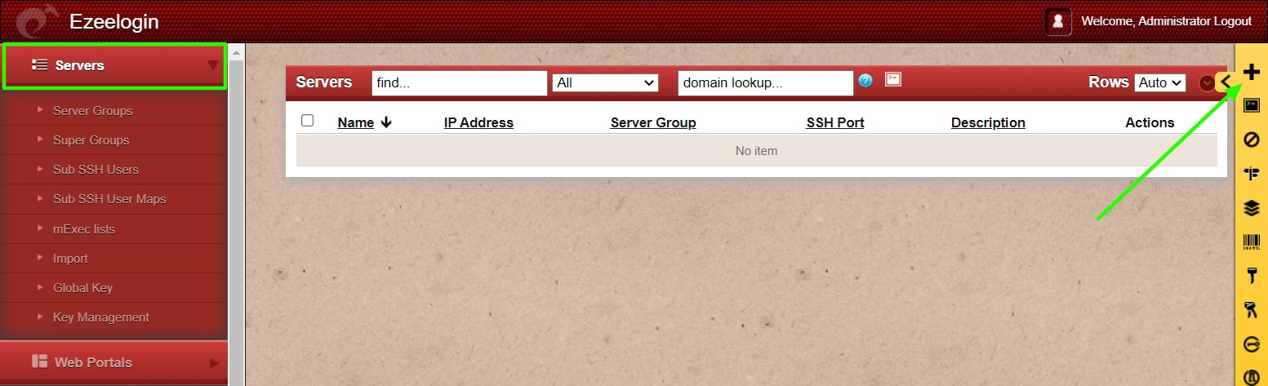This screenshot has width=1268, height=386.
Task: Click the find search field
Action: pyautogui.click(x=460, y=83)
